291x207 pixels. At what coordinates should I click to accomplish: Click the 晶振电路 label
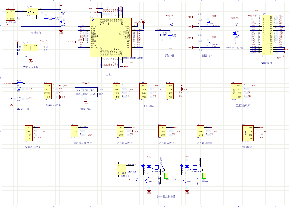point(207,55)
